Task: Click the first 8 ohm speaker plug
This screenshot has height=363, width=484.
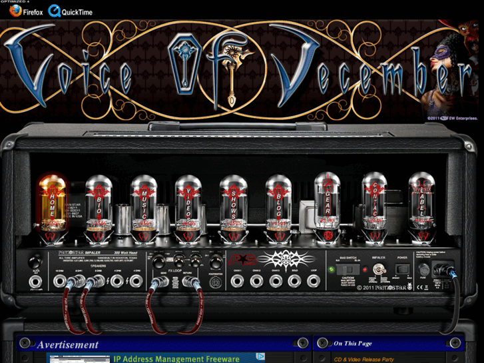Action: [x=77, y=282]
